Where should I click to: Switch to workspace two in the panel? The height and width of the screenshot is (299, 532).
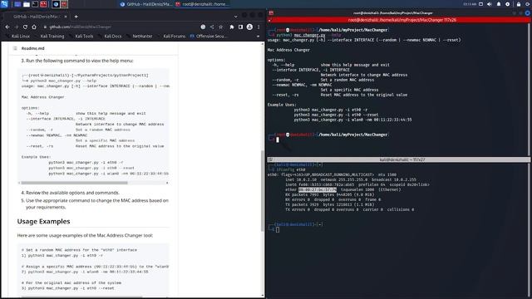[64, 4]
